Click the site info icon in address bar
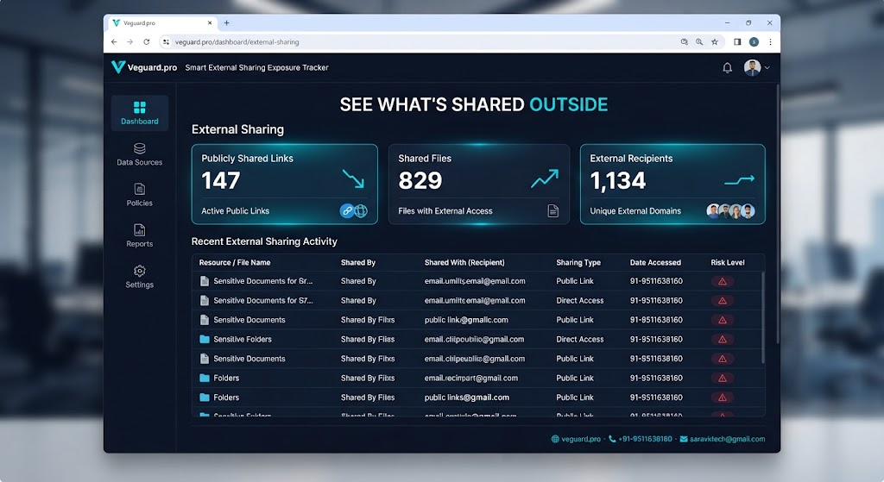 click(x=166, y=41)
